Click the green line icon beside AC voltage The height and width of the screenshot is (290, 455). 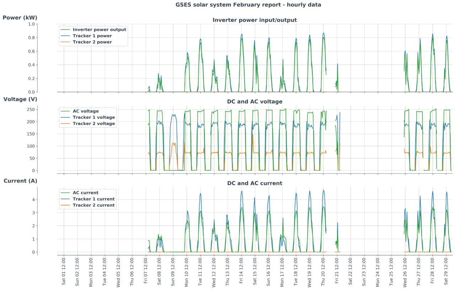coord(65,111)
